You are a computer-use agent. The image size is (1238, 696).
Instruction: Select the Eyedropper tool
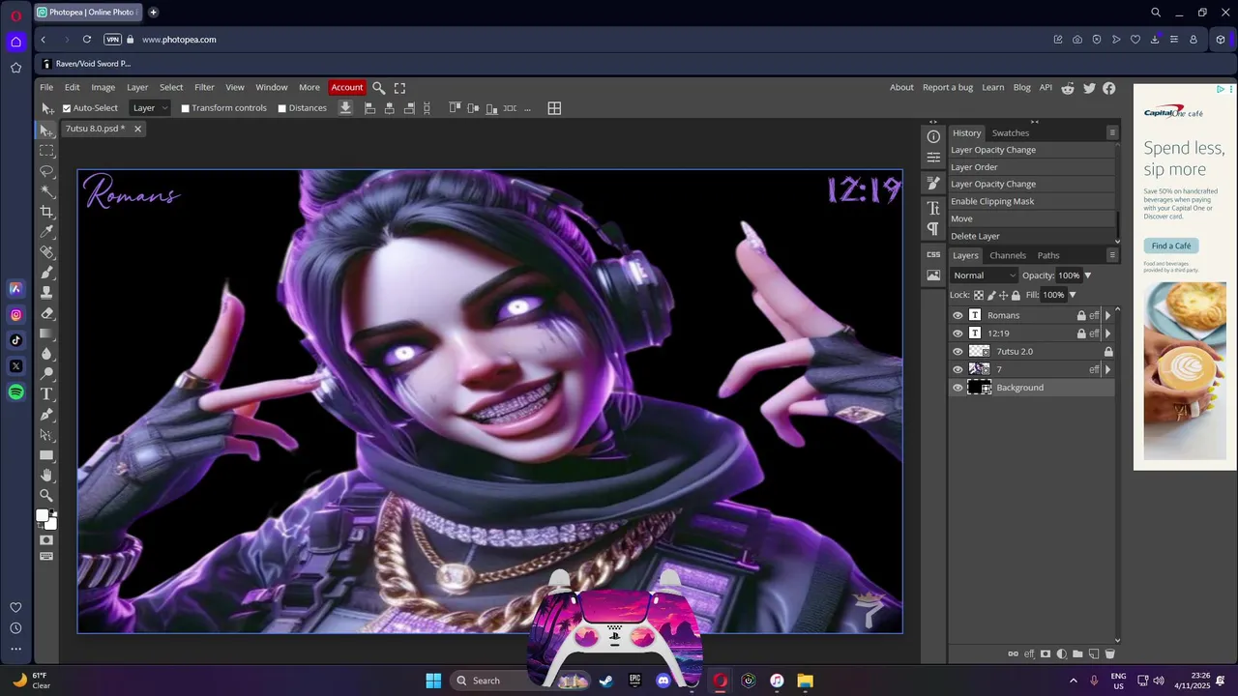(x=46, y=232)
